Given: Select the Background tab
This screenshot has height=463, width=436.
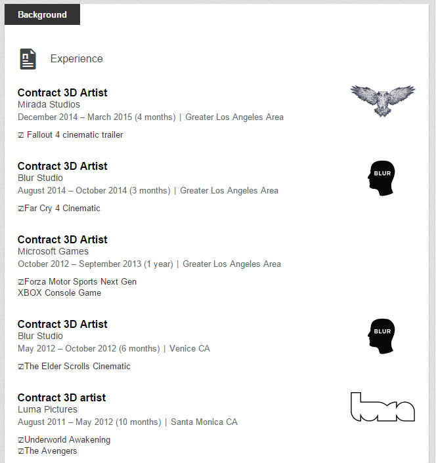Looking at the screenshot, I should tap(42, 14).
